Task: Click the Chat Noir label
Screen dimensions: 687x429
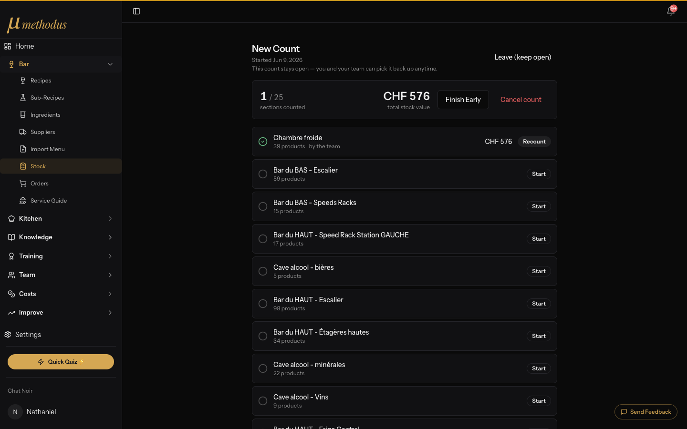Action: coord(20,391)
